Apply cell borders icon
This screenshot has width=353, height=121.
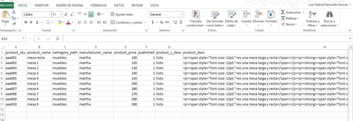[x=48, y=22]
